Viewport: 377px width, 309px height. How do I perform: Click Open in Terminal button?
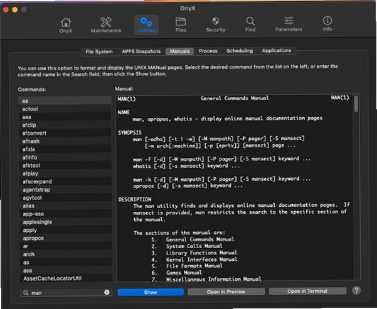coord(307,291)
